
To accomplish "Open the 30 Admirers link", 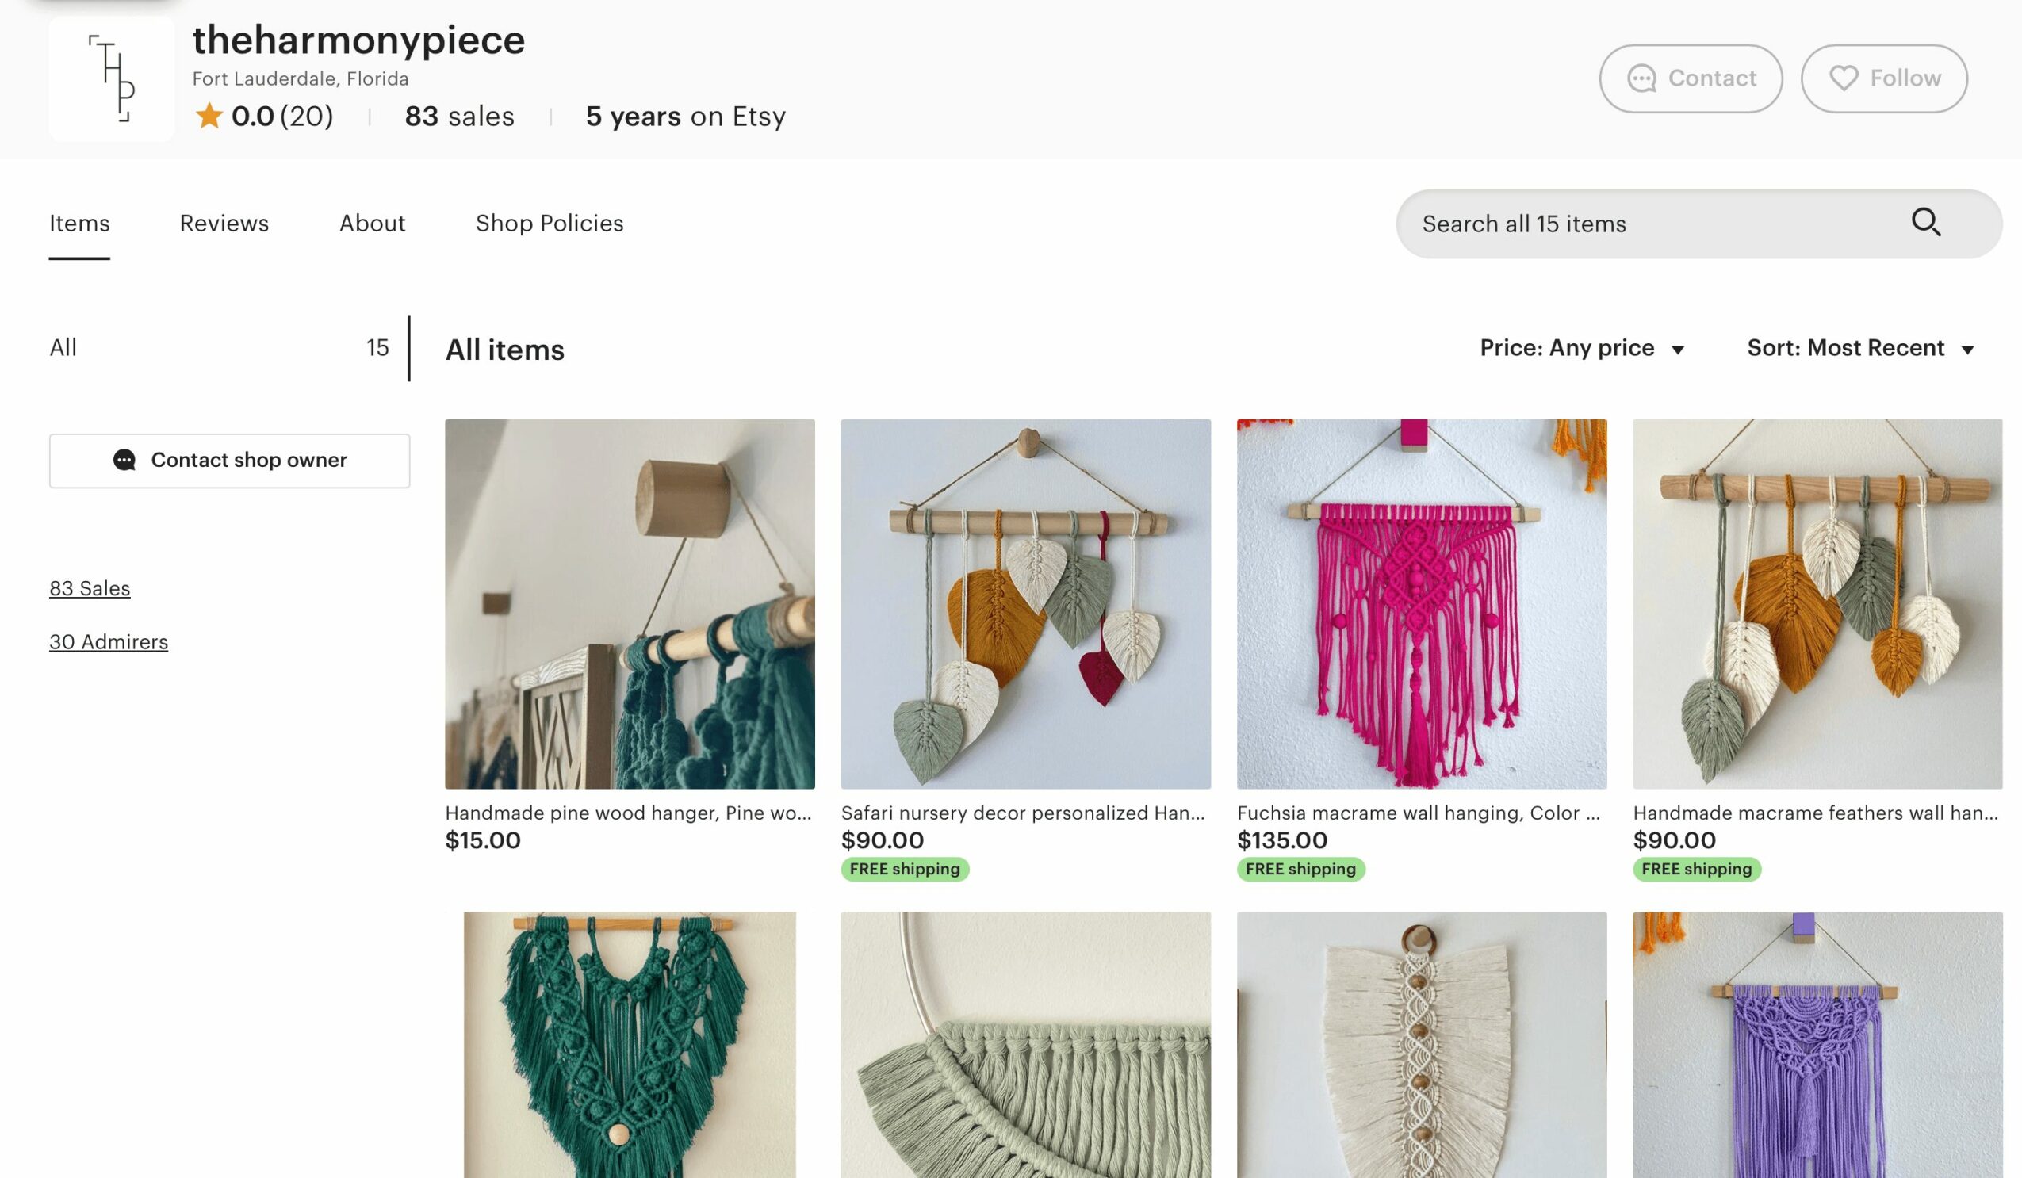I will (109, 641).
